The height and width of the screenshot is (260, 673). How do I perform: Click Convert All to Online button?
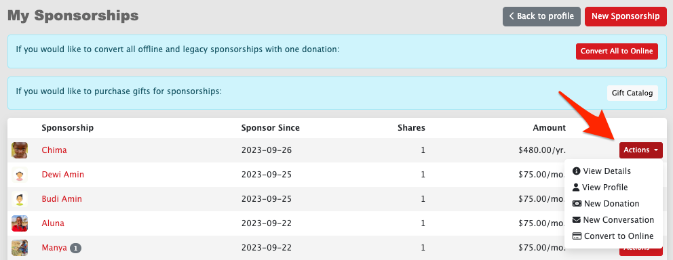(x=617, y=51)
